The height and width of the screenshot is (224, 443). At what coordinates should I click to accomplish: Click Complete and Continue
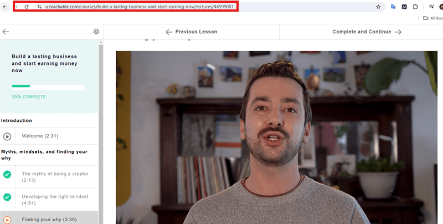[x=367, y=32]
